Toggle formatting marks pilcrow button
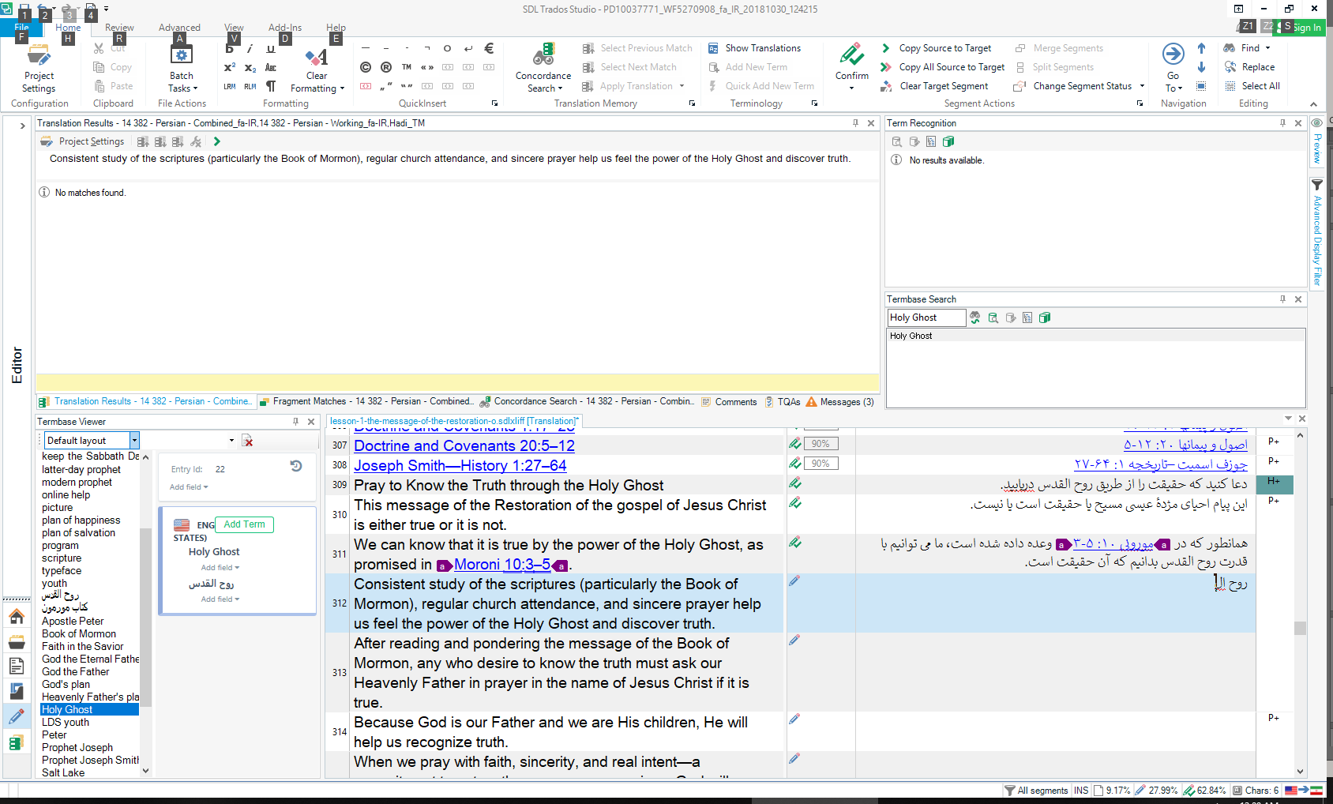The width and height of the screenshot is (1333, 804). point(271,86)
